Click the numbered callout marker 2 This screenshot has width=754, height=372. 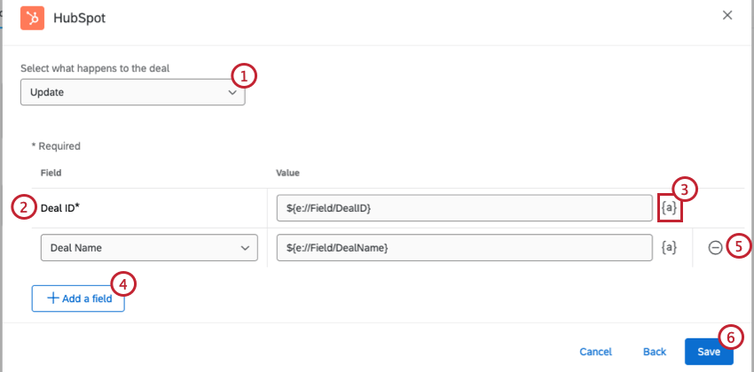(x=24, y=208)
